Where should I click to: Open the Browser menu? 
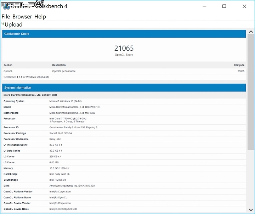click(22, 17)
